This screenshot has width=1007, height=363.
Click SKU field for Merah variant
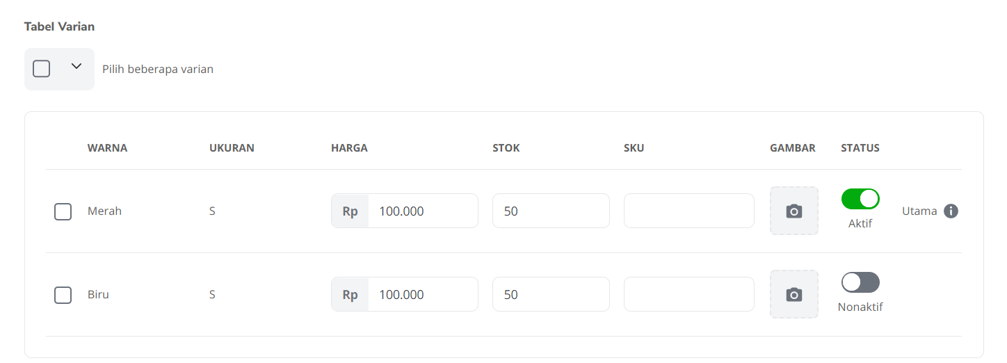click(x=688, y=211)
